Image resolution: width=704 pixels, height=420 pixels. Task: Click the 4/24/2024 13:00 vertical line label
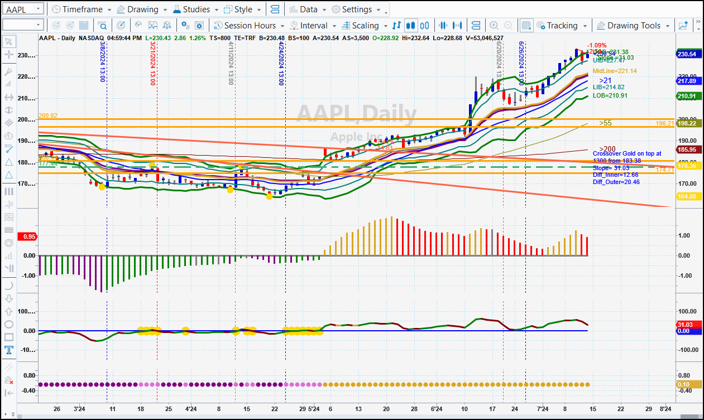281,63
